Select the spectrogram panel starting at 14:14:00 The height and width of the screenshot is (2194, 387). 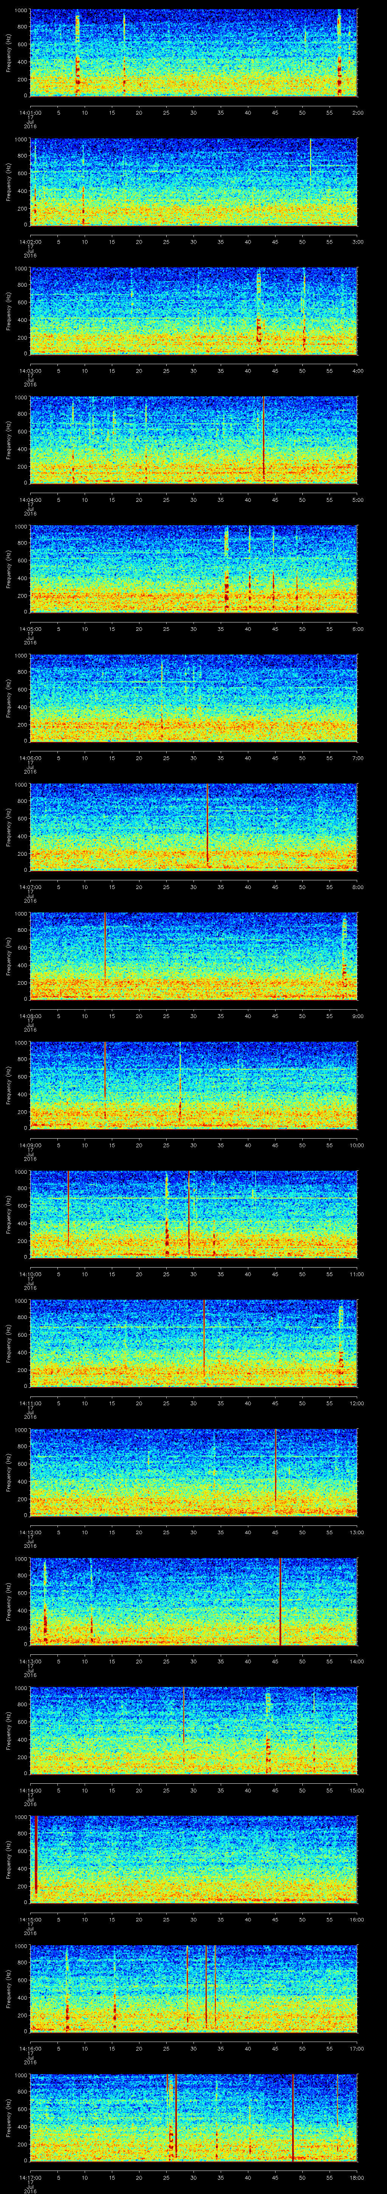(x=193, y=1731)
